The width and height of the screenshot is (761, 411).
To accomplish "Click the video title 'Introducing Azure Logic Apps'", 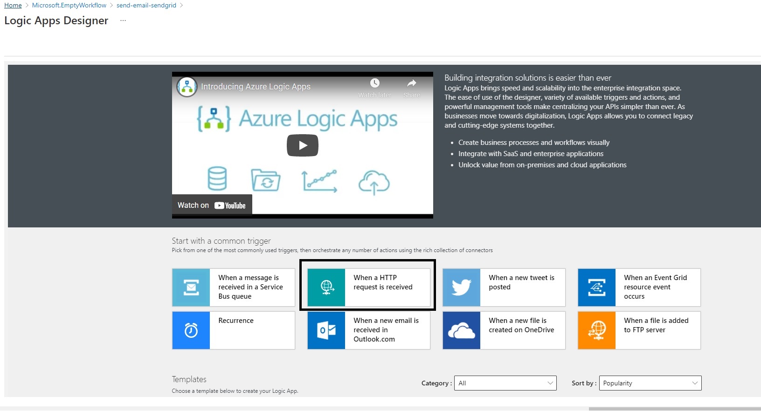I will click(256, 87).
